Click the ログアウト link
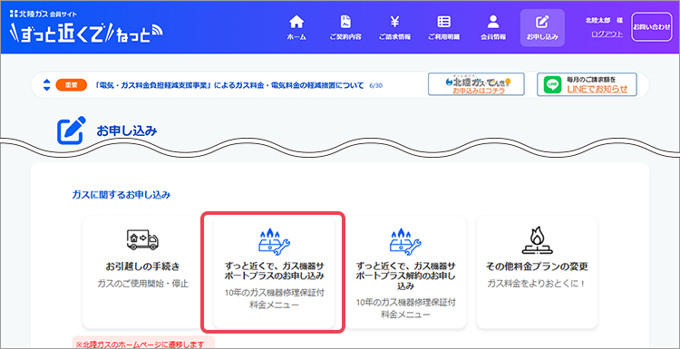This screenshot has height=349, width=680. click(x=607, y=34)
